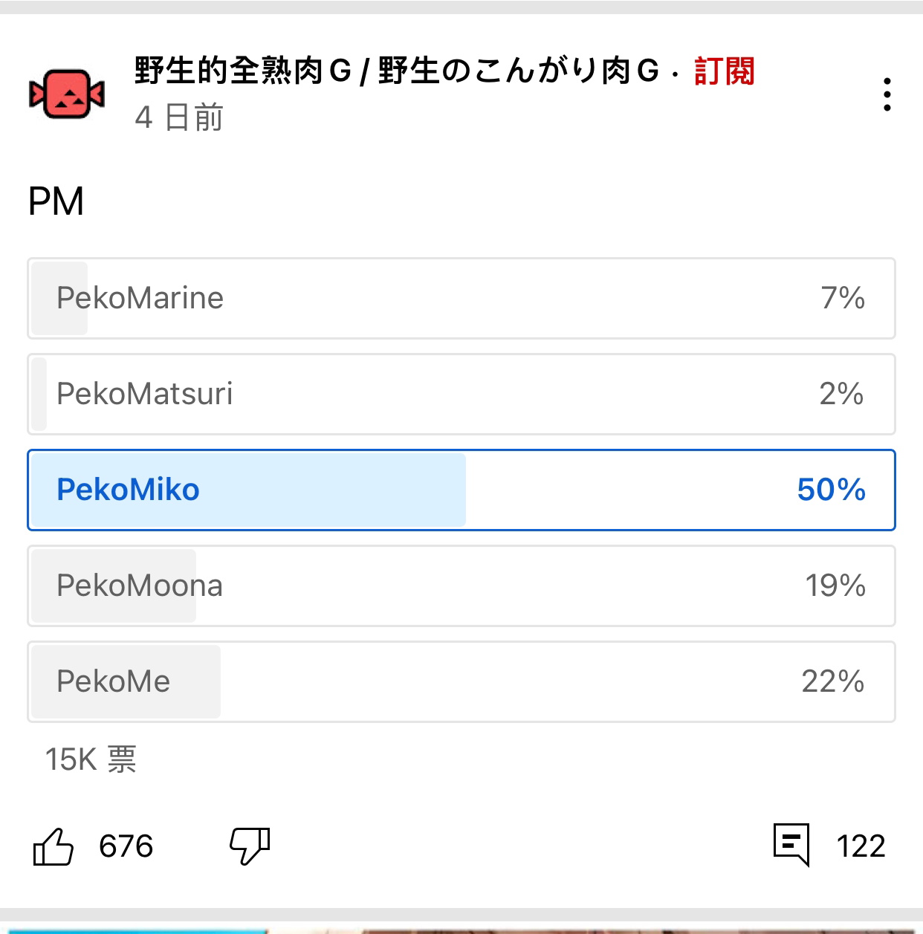The image size is (923, 934).
Task: Dislike the post with thumbs-down icon
Action: pos(250,846)
